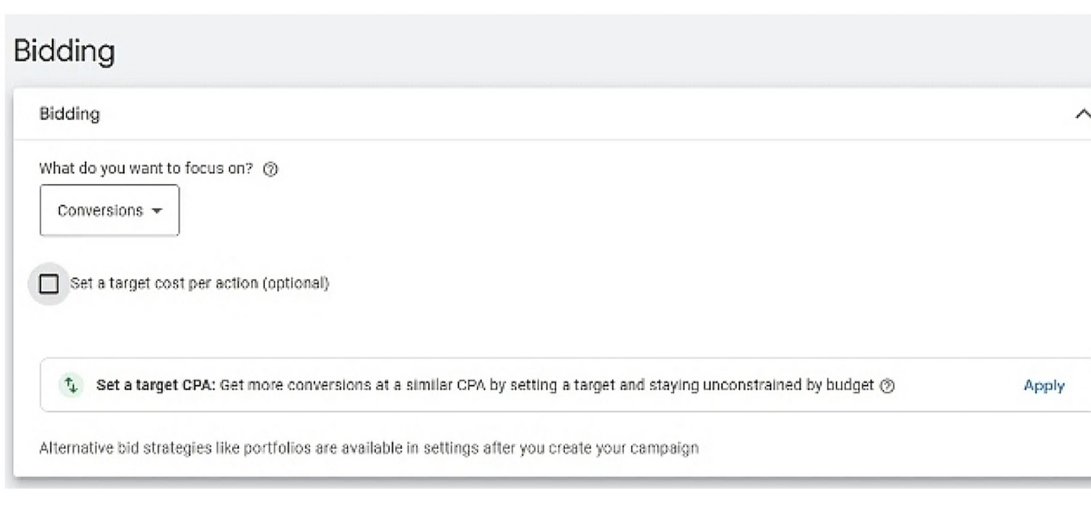
Task: Collapse the Bidding card with chevron
Action: coord(1081,114)
